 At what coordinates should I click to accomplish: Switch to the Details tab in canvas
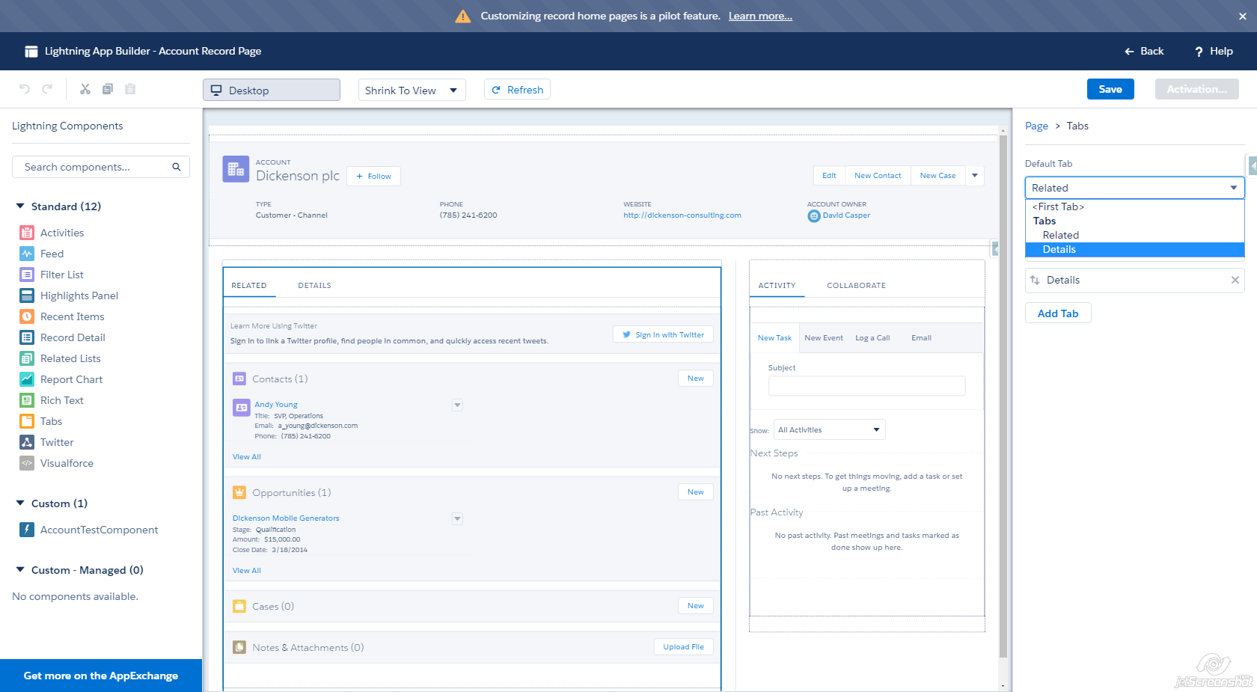tap(314, 286)
